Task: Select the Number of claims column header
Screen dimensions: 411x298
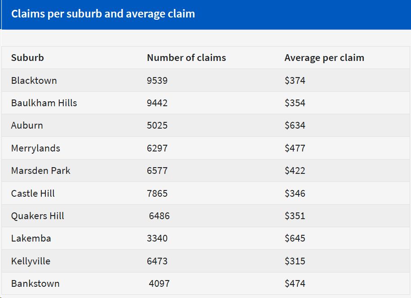Action: 186,58
